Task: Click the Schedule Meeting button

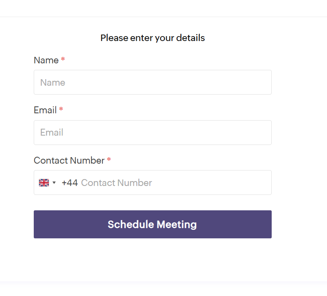Action: pyautogui.click(x=153, y=225)
